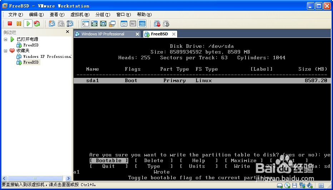This screenshot has height=190, width=333.
Task: Click the message log icon in status bar
Action: point(321,186)
